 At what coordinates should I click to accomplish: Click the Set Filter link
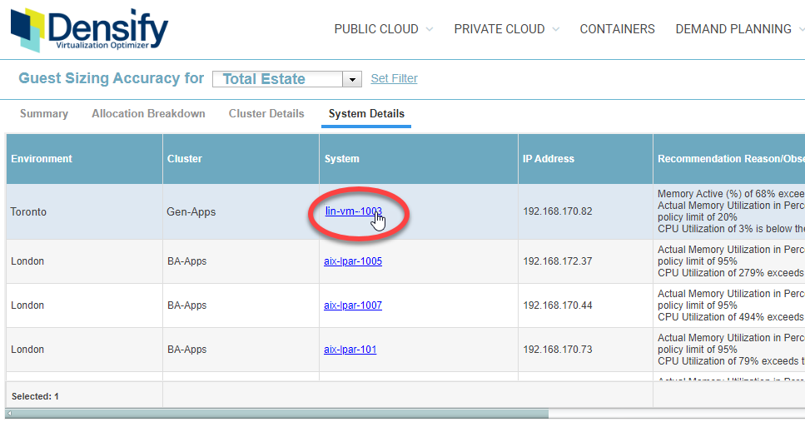point(394,78)
